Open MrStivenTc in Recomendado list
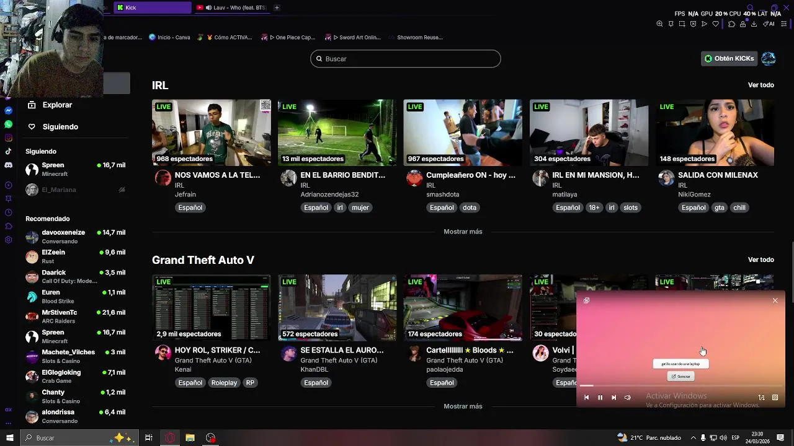 click(76, 317)
